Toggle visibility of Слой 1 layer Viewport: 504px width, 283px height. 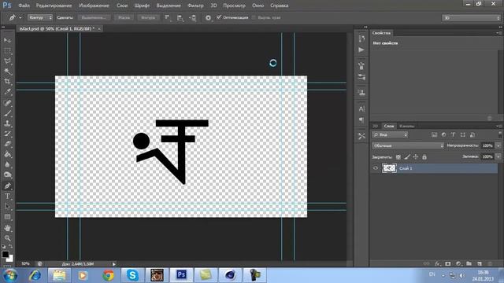[x=375, y=168]
